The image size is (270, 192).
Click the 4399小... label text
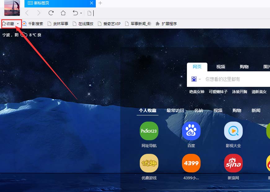[191, 178]
